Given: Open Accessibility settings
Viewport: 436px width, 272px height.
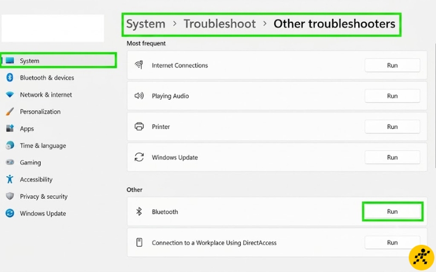Looking at the screenshot, I should pyautogui.click(x=36, y=180).
